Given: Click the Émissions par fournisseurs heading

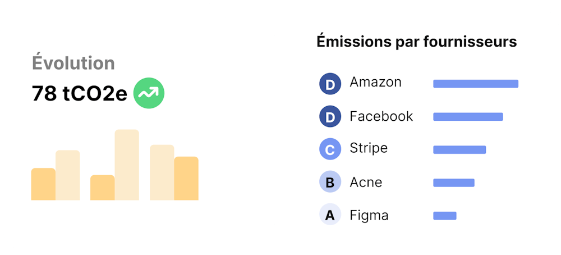Looking at the screenshot, I should pos(417,42).
